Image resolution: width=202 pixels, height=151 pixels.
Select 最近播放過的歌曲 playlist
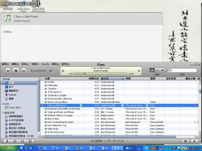(19, 132)
